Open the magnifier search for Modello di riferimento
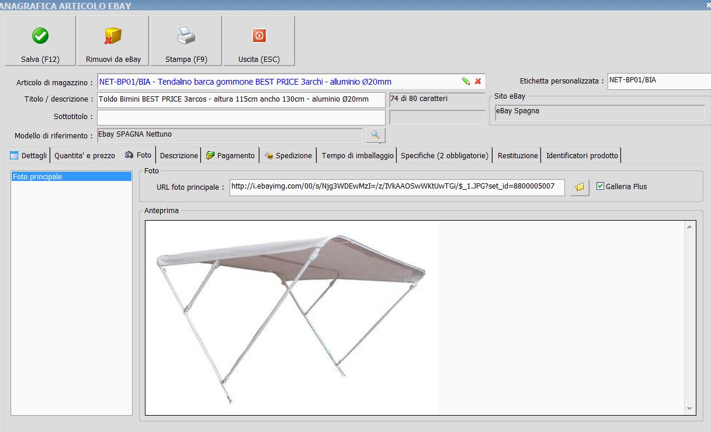 click(376, 135)
